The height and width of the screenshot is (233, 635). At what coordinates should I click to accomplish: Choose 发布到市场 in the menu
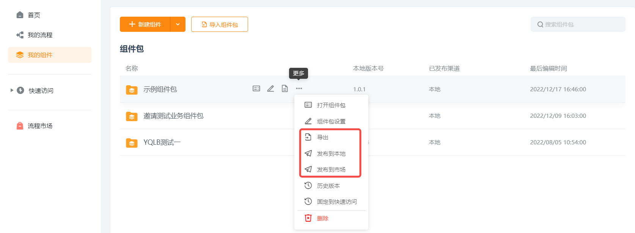click(x=331, y=169)
